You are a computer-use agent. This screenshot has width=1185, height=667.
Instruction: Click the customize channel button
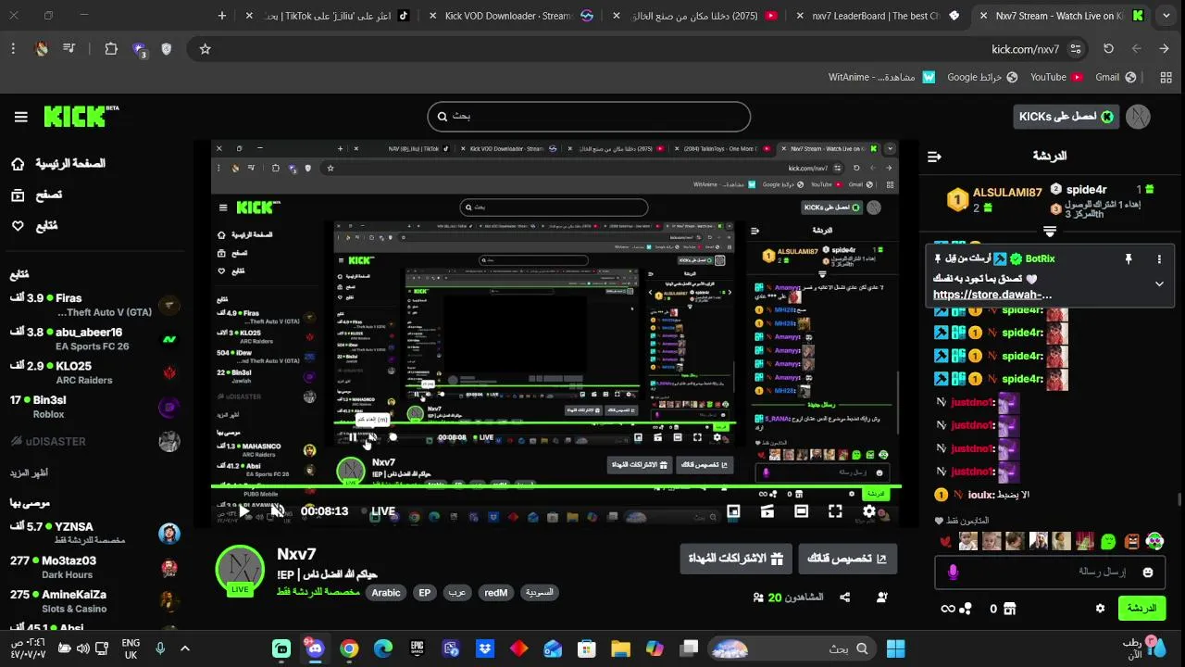point(847,559)
